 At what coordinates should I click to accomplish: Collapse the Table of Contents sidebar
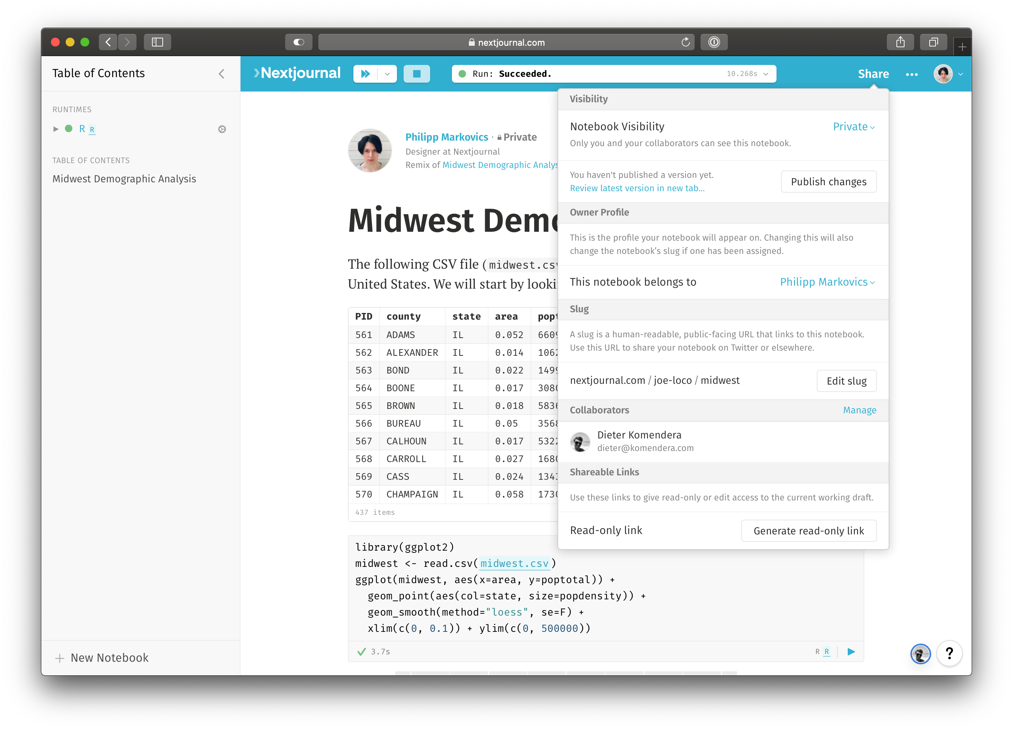(x=222, y=74)
